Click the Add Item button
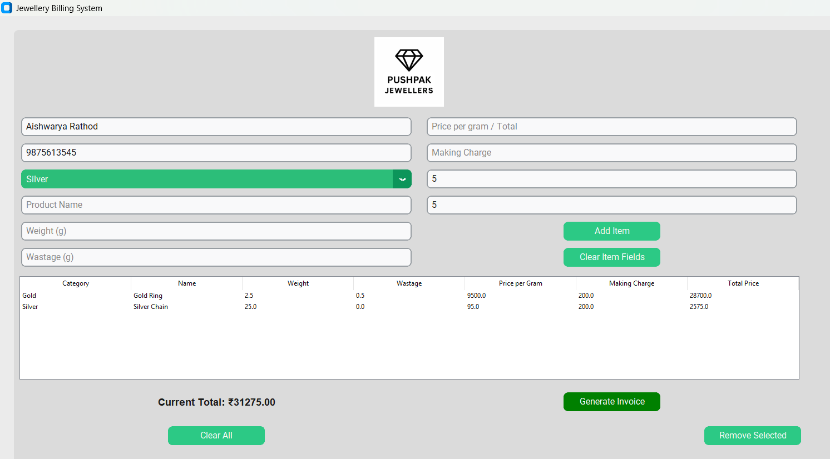830x459 pixels. (611, 231)
